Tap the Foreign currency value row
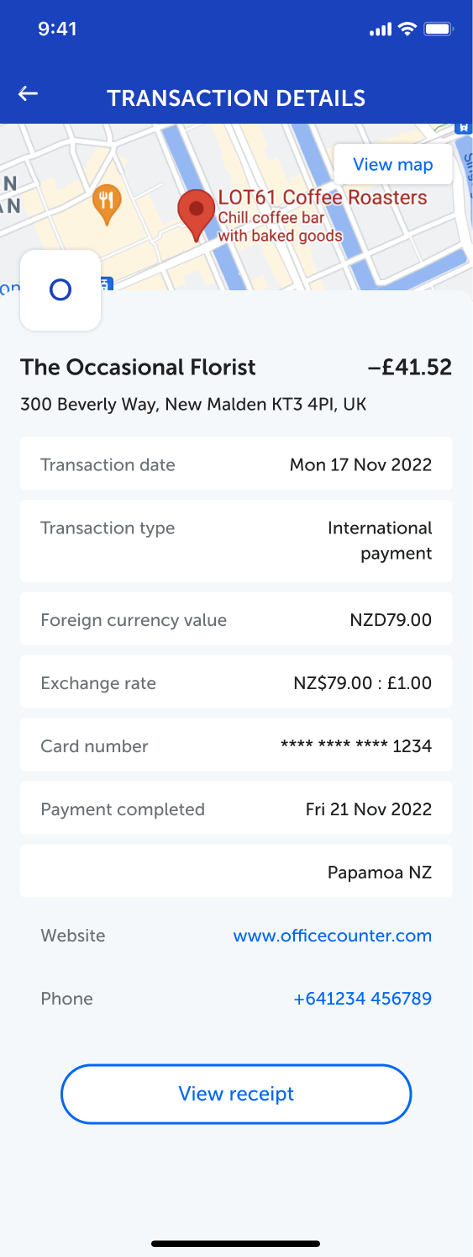The image size is (473, 1257). (236, 619)
